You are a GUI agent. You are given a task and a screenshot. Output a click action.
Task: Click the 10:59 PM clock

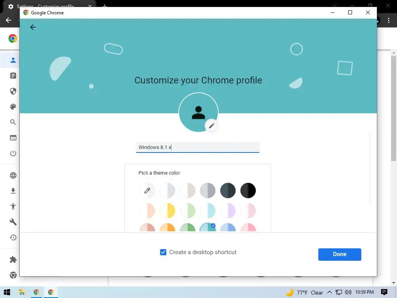click(364, 292)
